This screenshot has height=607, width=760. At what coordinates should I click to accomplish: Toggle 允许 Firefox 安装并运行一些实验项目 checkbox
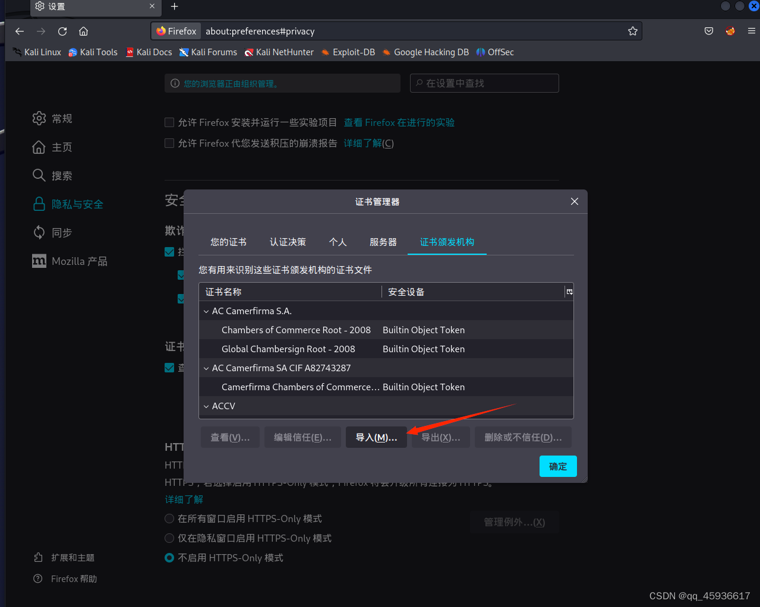169,122
